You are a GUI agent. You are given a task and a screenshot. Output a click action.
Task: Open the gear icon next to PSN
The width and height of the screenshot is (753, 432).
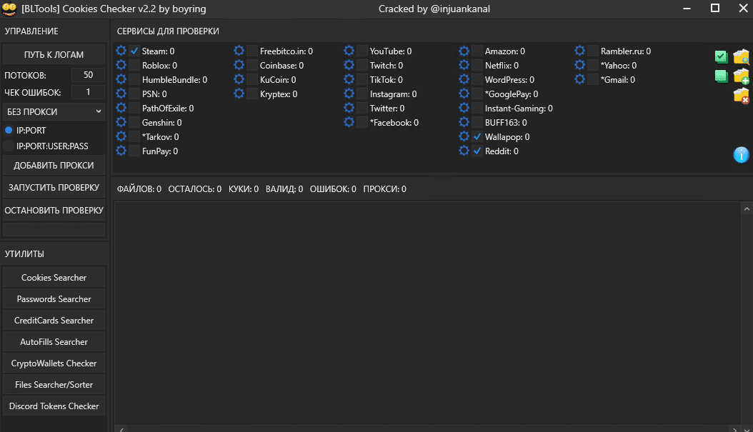pos(121,94)
